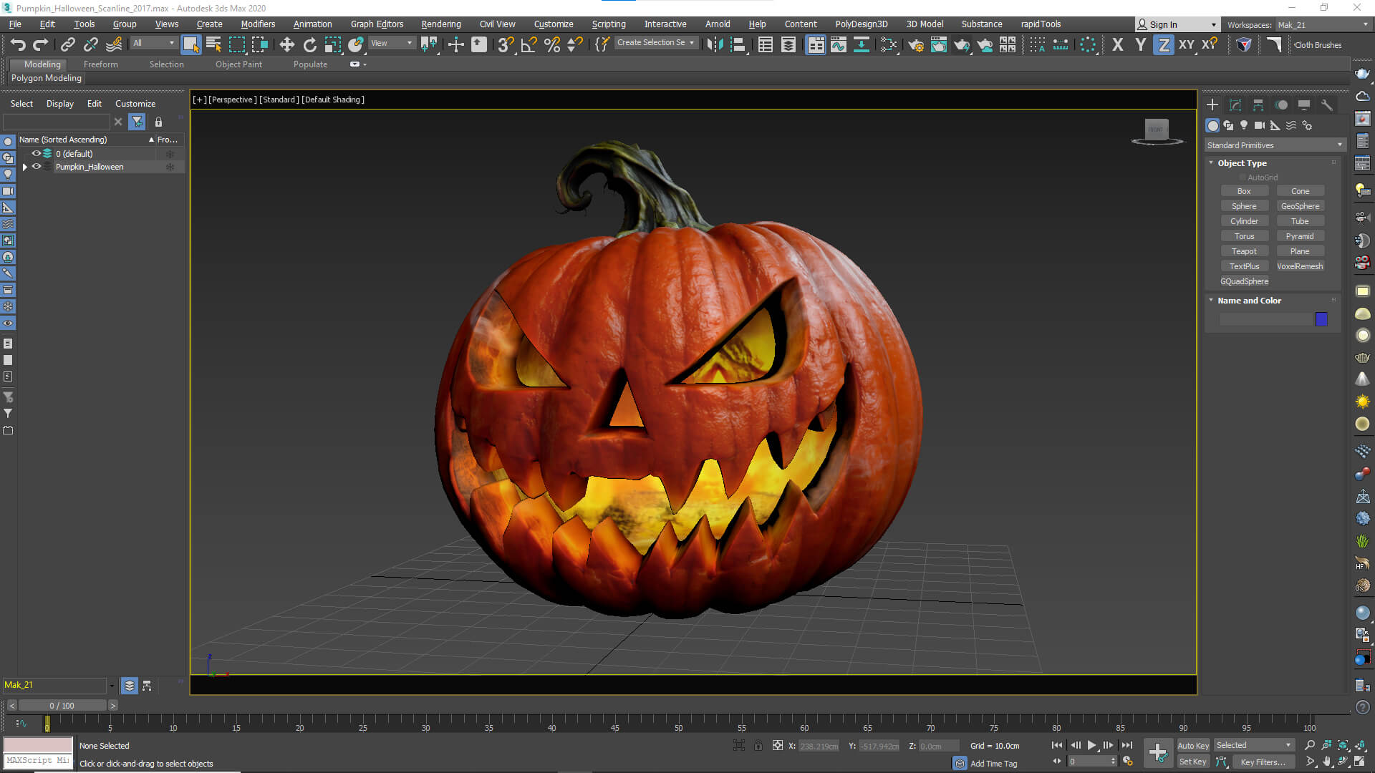Toggle visibility eye of 0 (default) layer
Viewport: 1375px width, 773px height.
pos(37,153)
